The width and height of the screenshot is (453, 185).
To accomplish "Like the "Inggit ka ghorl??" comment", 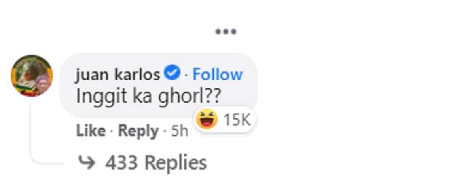I will (91, 131).
